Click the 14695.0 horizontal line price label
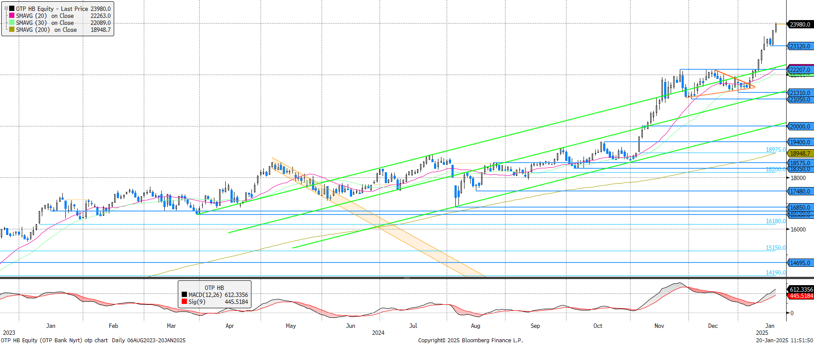This screenshot has height=344, width=814. click(x=800, y=263)
